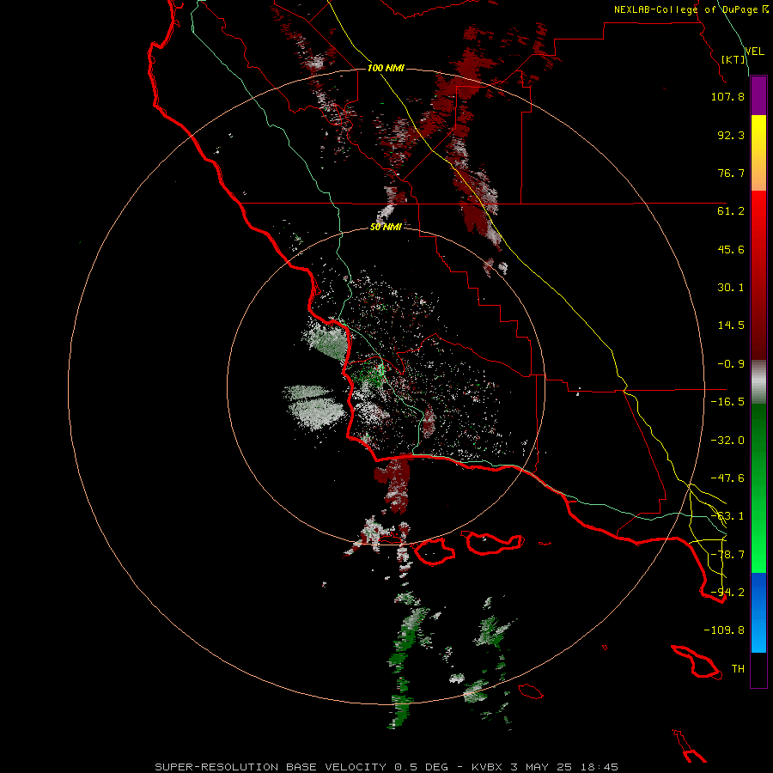Click the 61.2 legend value
The width and height of the screenshot is (773, 773).
point(731,211)
